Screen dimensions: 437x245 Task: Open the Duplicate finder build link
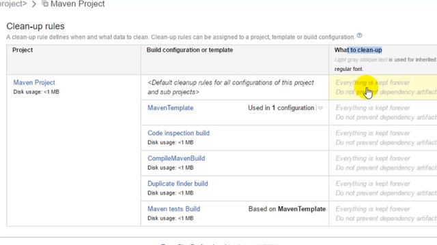(x=178, y=184)
